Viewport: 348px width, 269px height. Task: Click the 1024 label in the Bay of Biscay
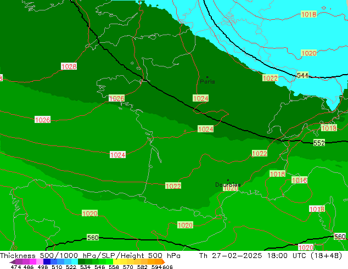click(117, 155)
